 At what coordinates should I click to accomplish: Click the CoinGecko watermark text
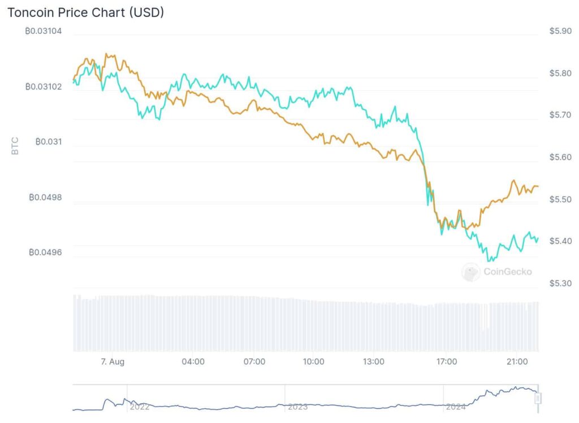(x=508, y=272)
